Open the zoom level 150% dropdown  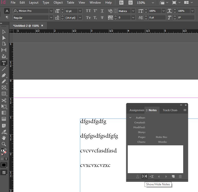153,3
